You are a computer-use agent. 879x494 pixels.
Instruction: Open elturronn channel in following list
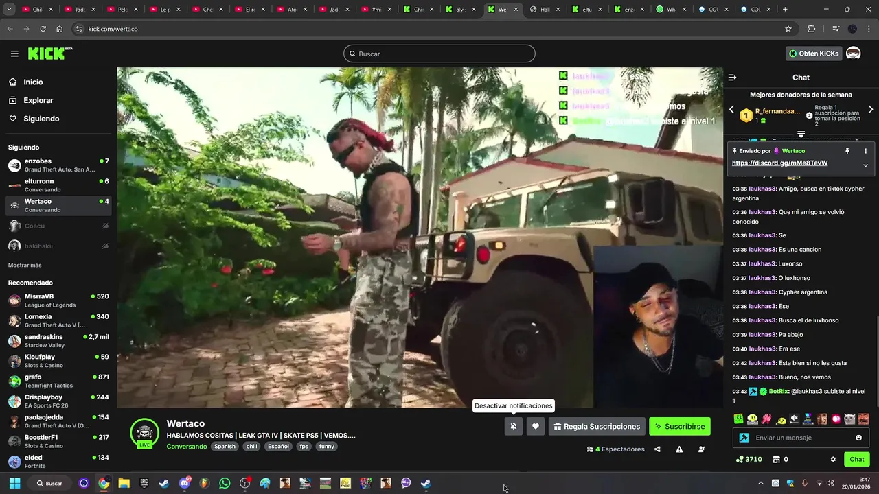point(58,185)
